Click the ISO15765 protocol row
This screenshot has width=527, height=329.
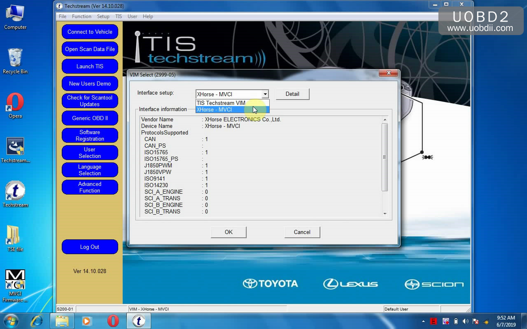(261, 152)
